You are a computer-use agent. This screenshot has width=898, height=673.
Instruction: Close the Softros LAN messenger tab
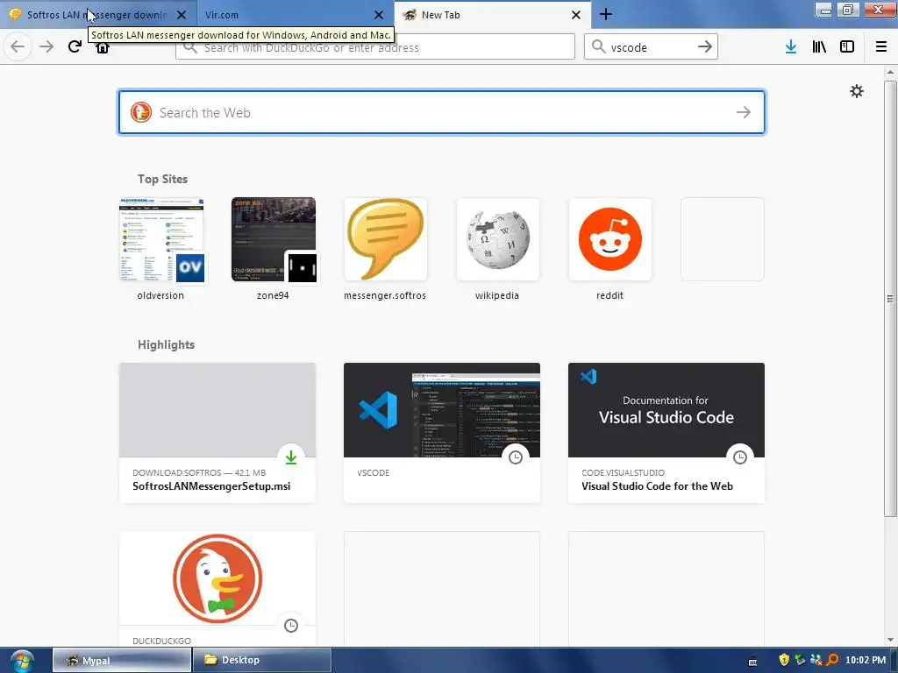(x=182, y=15)
